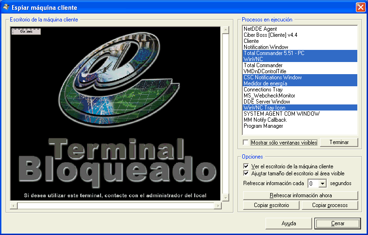Viewport: 368px width, 235px height.
Task: Select the Cliente process entry
Action: pos(300,41)
